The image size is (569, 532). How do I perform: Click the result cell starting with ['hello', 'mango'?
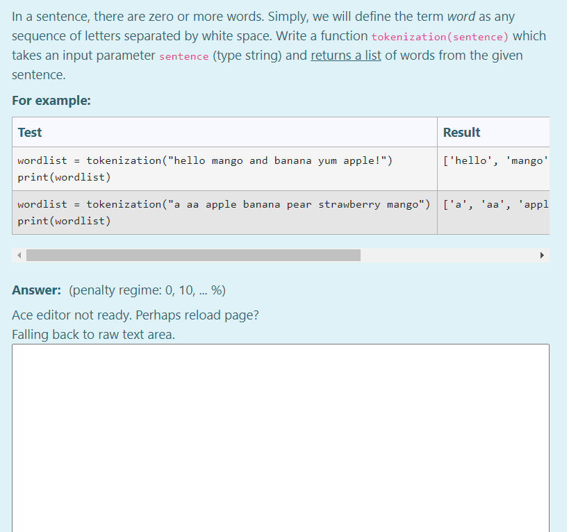pos(493,169)
